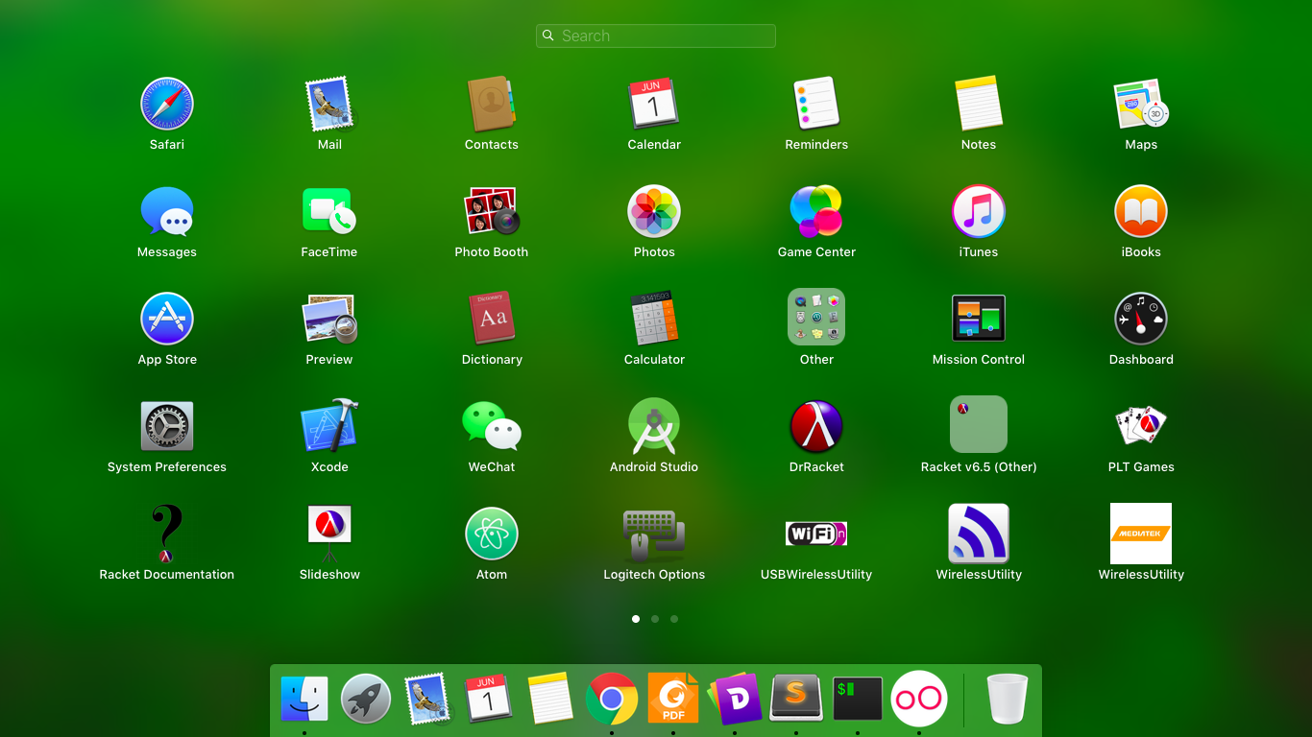Open the Contacts app
Image resolution: width=1312 pixels, height=737 pixels.
(x=492, y=104)
